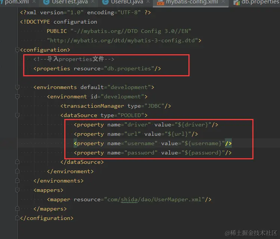Click the property name="driver" line
280x239 pixels.
coord(146,125)
